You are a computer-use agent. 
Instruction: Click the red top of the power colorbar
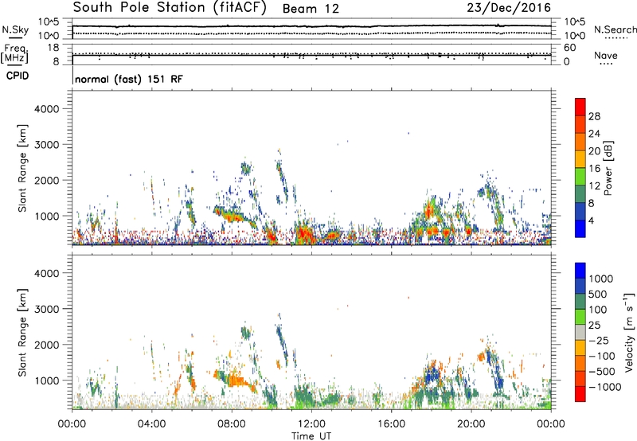(x=580, y=107)
